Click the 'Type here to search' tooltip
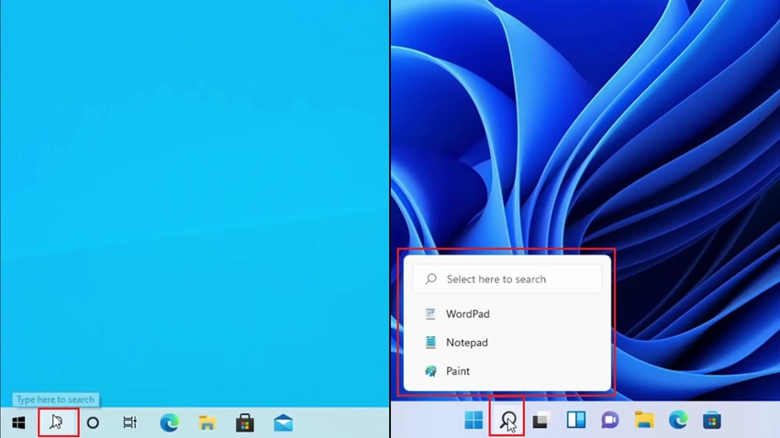The image size is (780, 438). click(x=55, y=400)
